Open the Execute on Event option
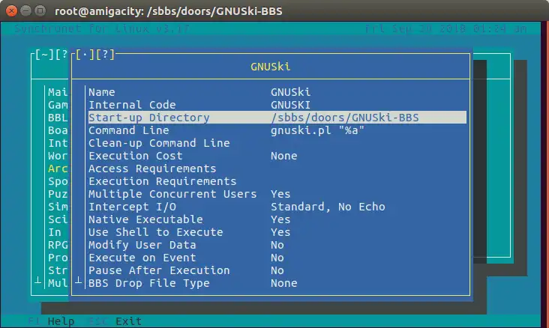Image resolution: width=549 pixels, height=328 pixels. tap(277, 258)
